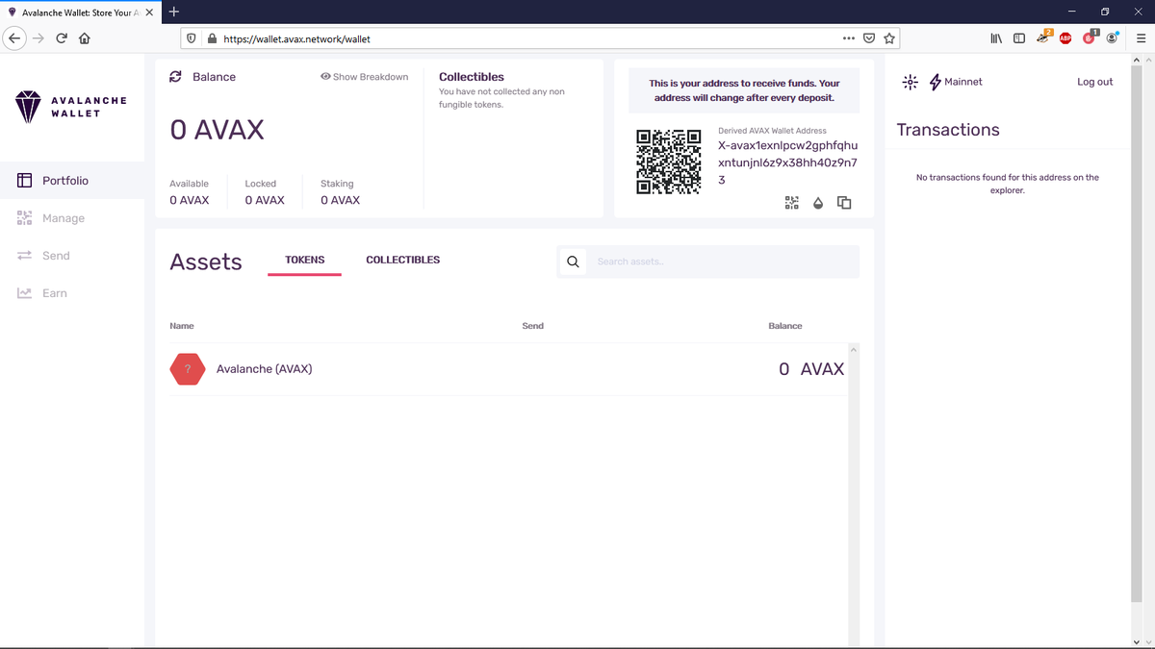
Task: Toggle day/night mode sun icon
Action: click(910, 82)
